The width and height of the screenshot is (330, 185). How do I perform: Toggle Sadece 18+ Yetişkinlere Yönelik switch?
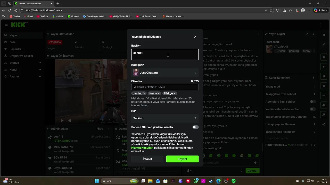point(195,127)
